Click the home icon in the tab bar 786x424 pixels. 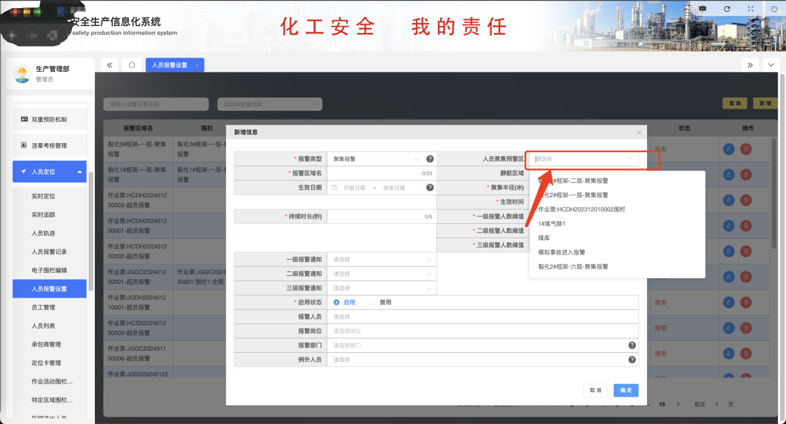pyautogui.click(x=131, y=65)
